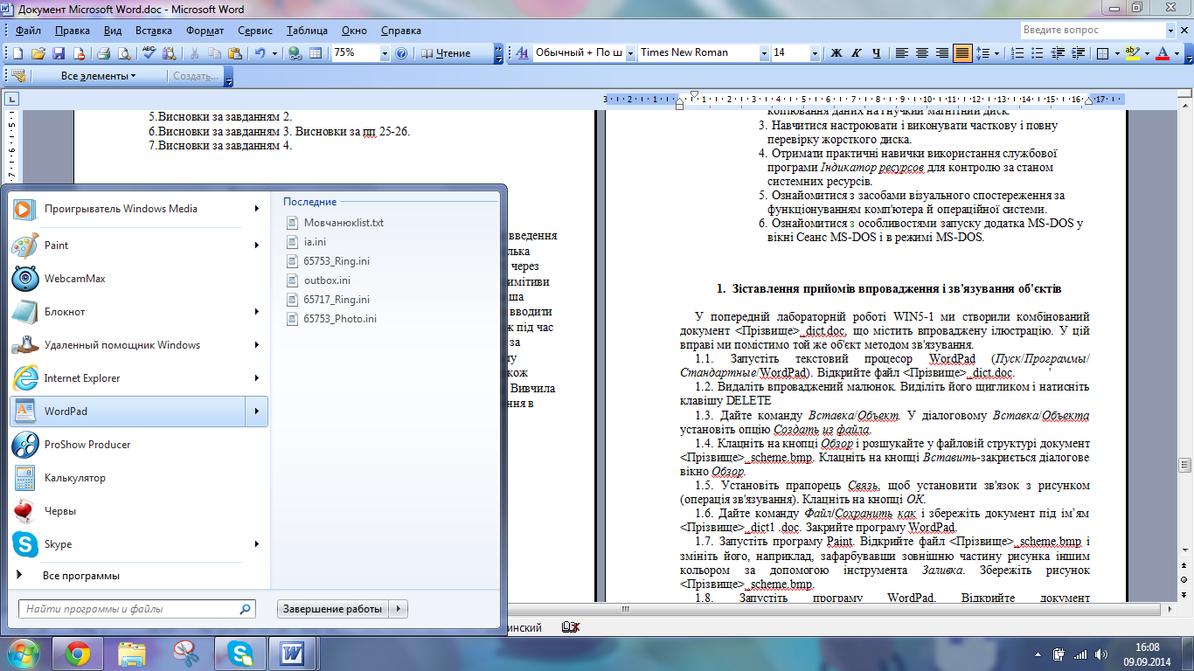Switch to Чтение reading layout
This screenshot has height=671, width=1194.
click(x=446, y=53)
